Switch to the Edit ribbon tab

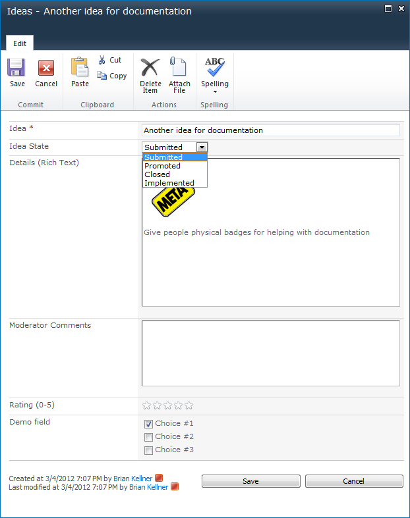coord(20,43)
